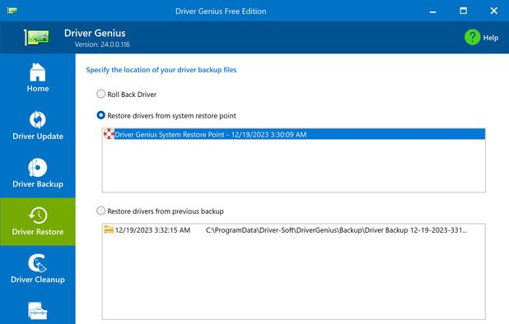Choose Restore drivers from system restore point
Viewport: 509px width, 324px height.
click(x=101, y=115)
